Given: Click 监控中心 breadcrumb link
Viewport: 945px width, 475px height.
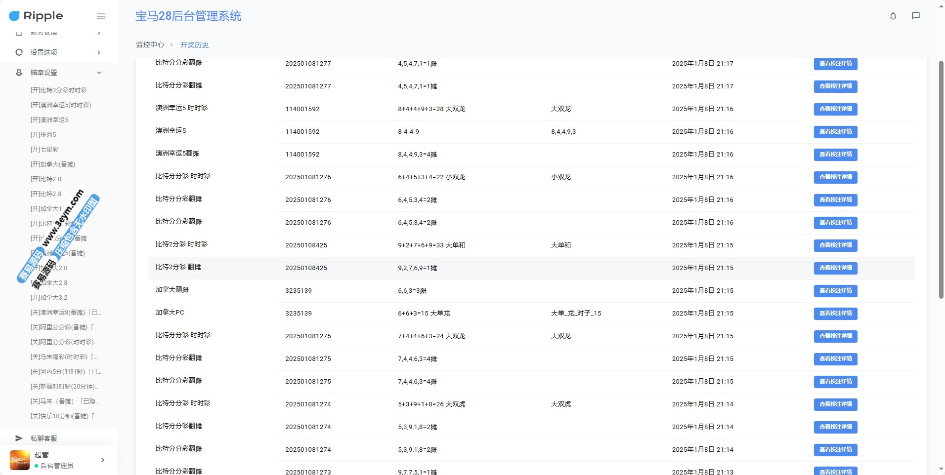Looking at the screenshot, I should [150, 45].
